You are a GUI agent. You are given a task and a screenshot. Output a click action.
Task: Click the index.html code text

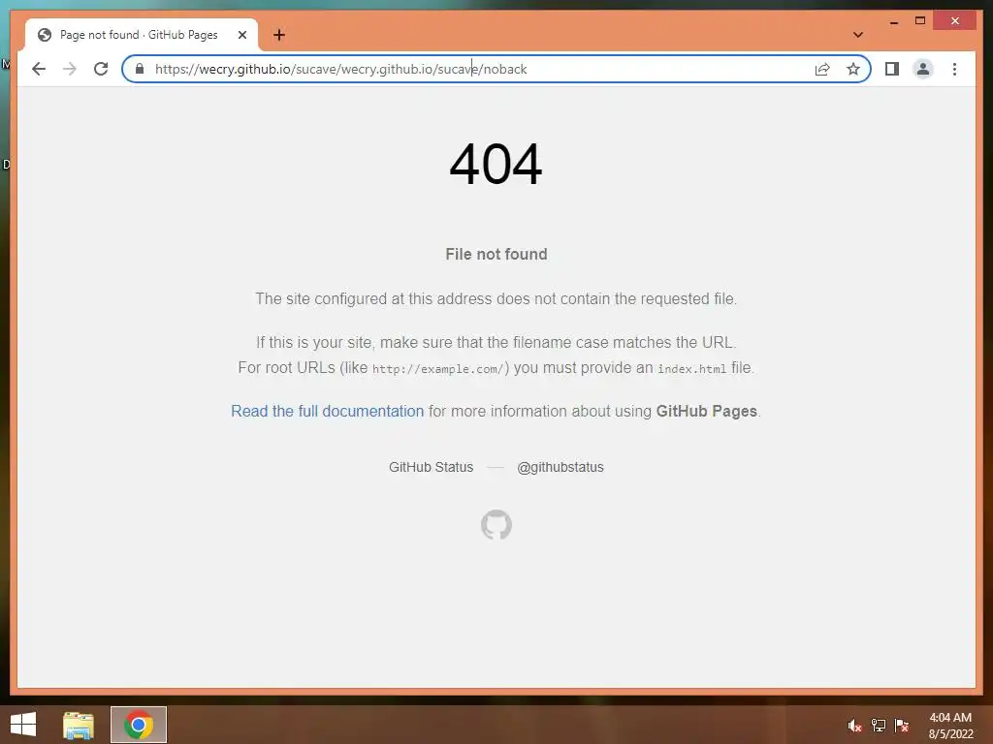[x=691, y=369]
